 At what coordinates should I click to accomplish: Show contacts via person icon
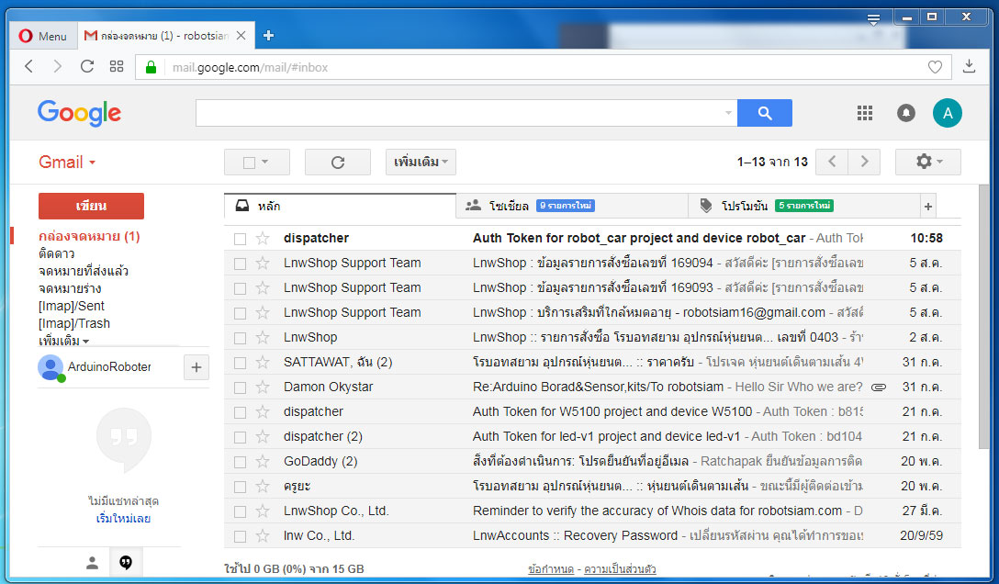93,563
